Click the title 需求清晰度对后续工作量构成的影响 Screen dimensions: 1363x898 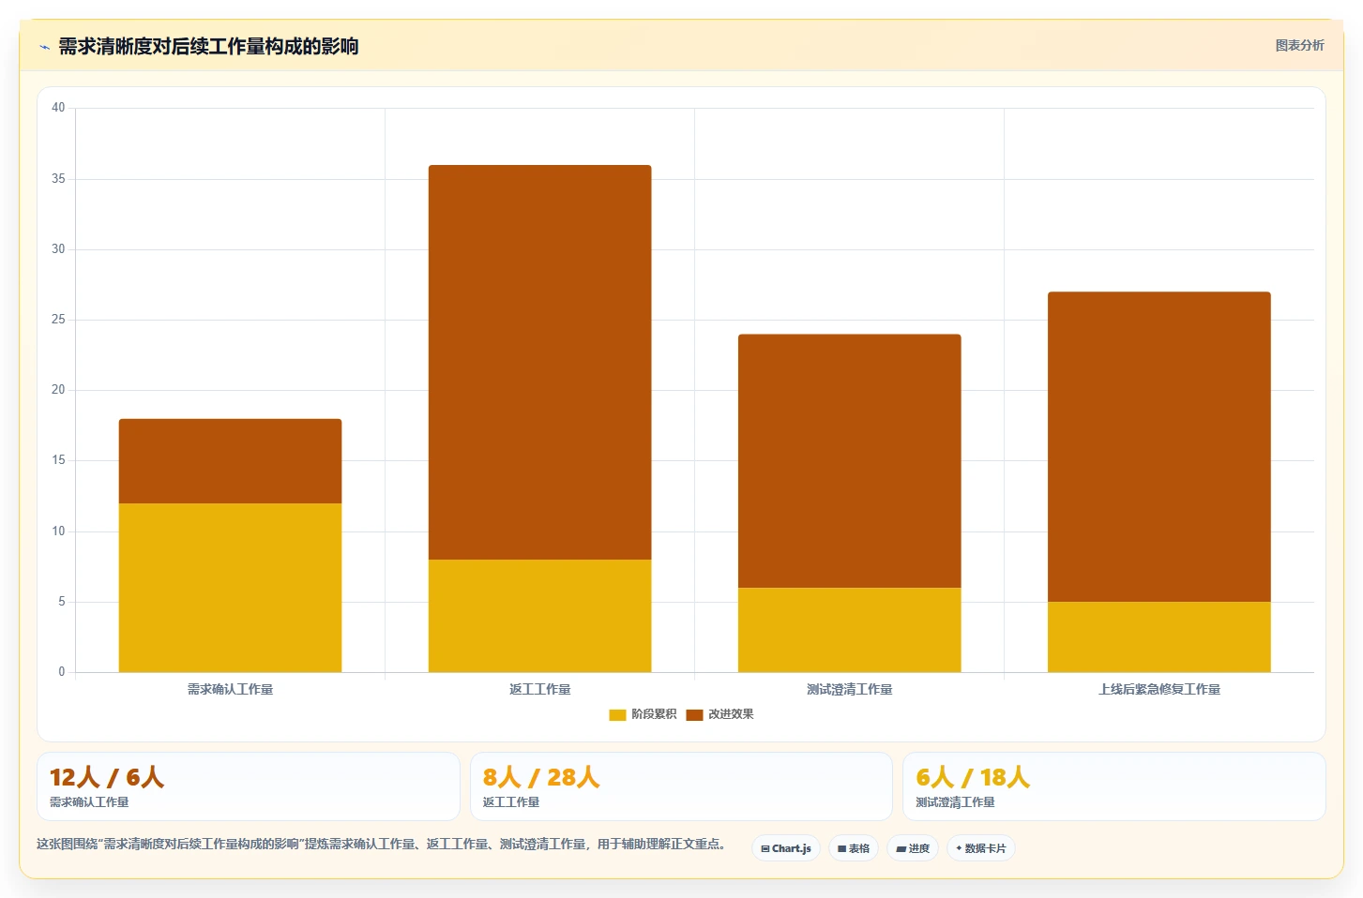(x=208, y=47)
